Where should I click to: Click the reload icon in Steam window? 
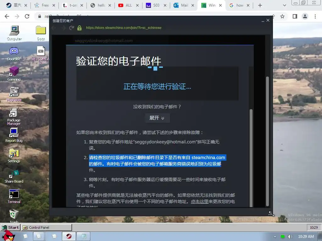(71, 28)
